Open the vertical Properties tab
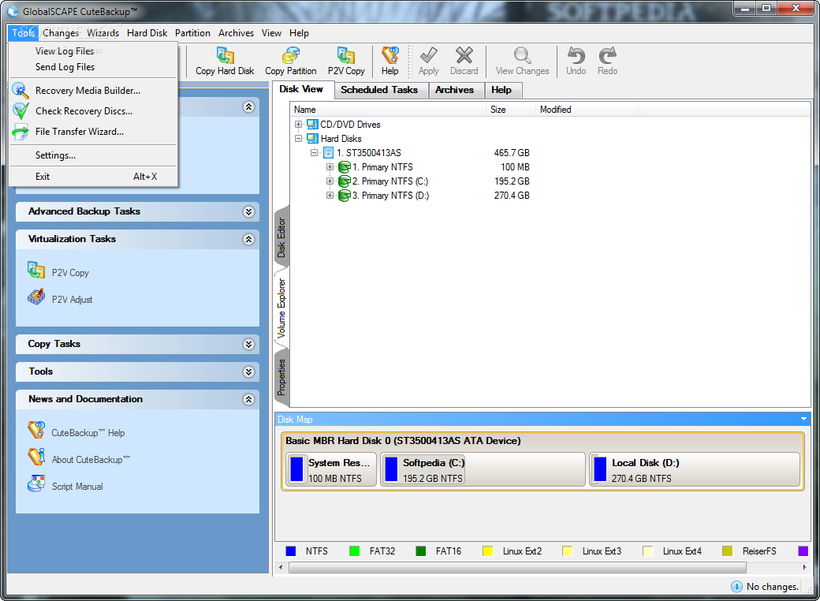Screen dimensions: 820x601 (x=281, y=377)
